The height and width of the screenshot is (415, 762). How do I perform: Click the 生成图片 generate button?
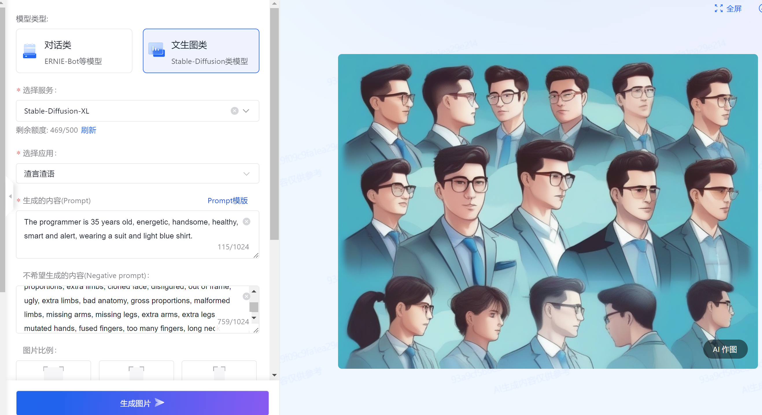[142, 403]
